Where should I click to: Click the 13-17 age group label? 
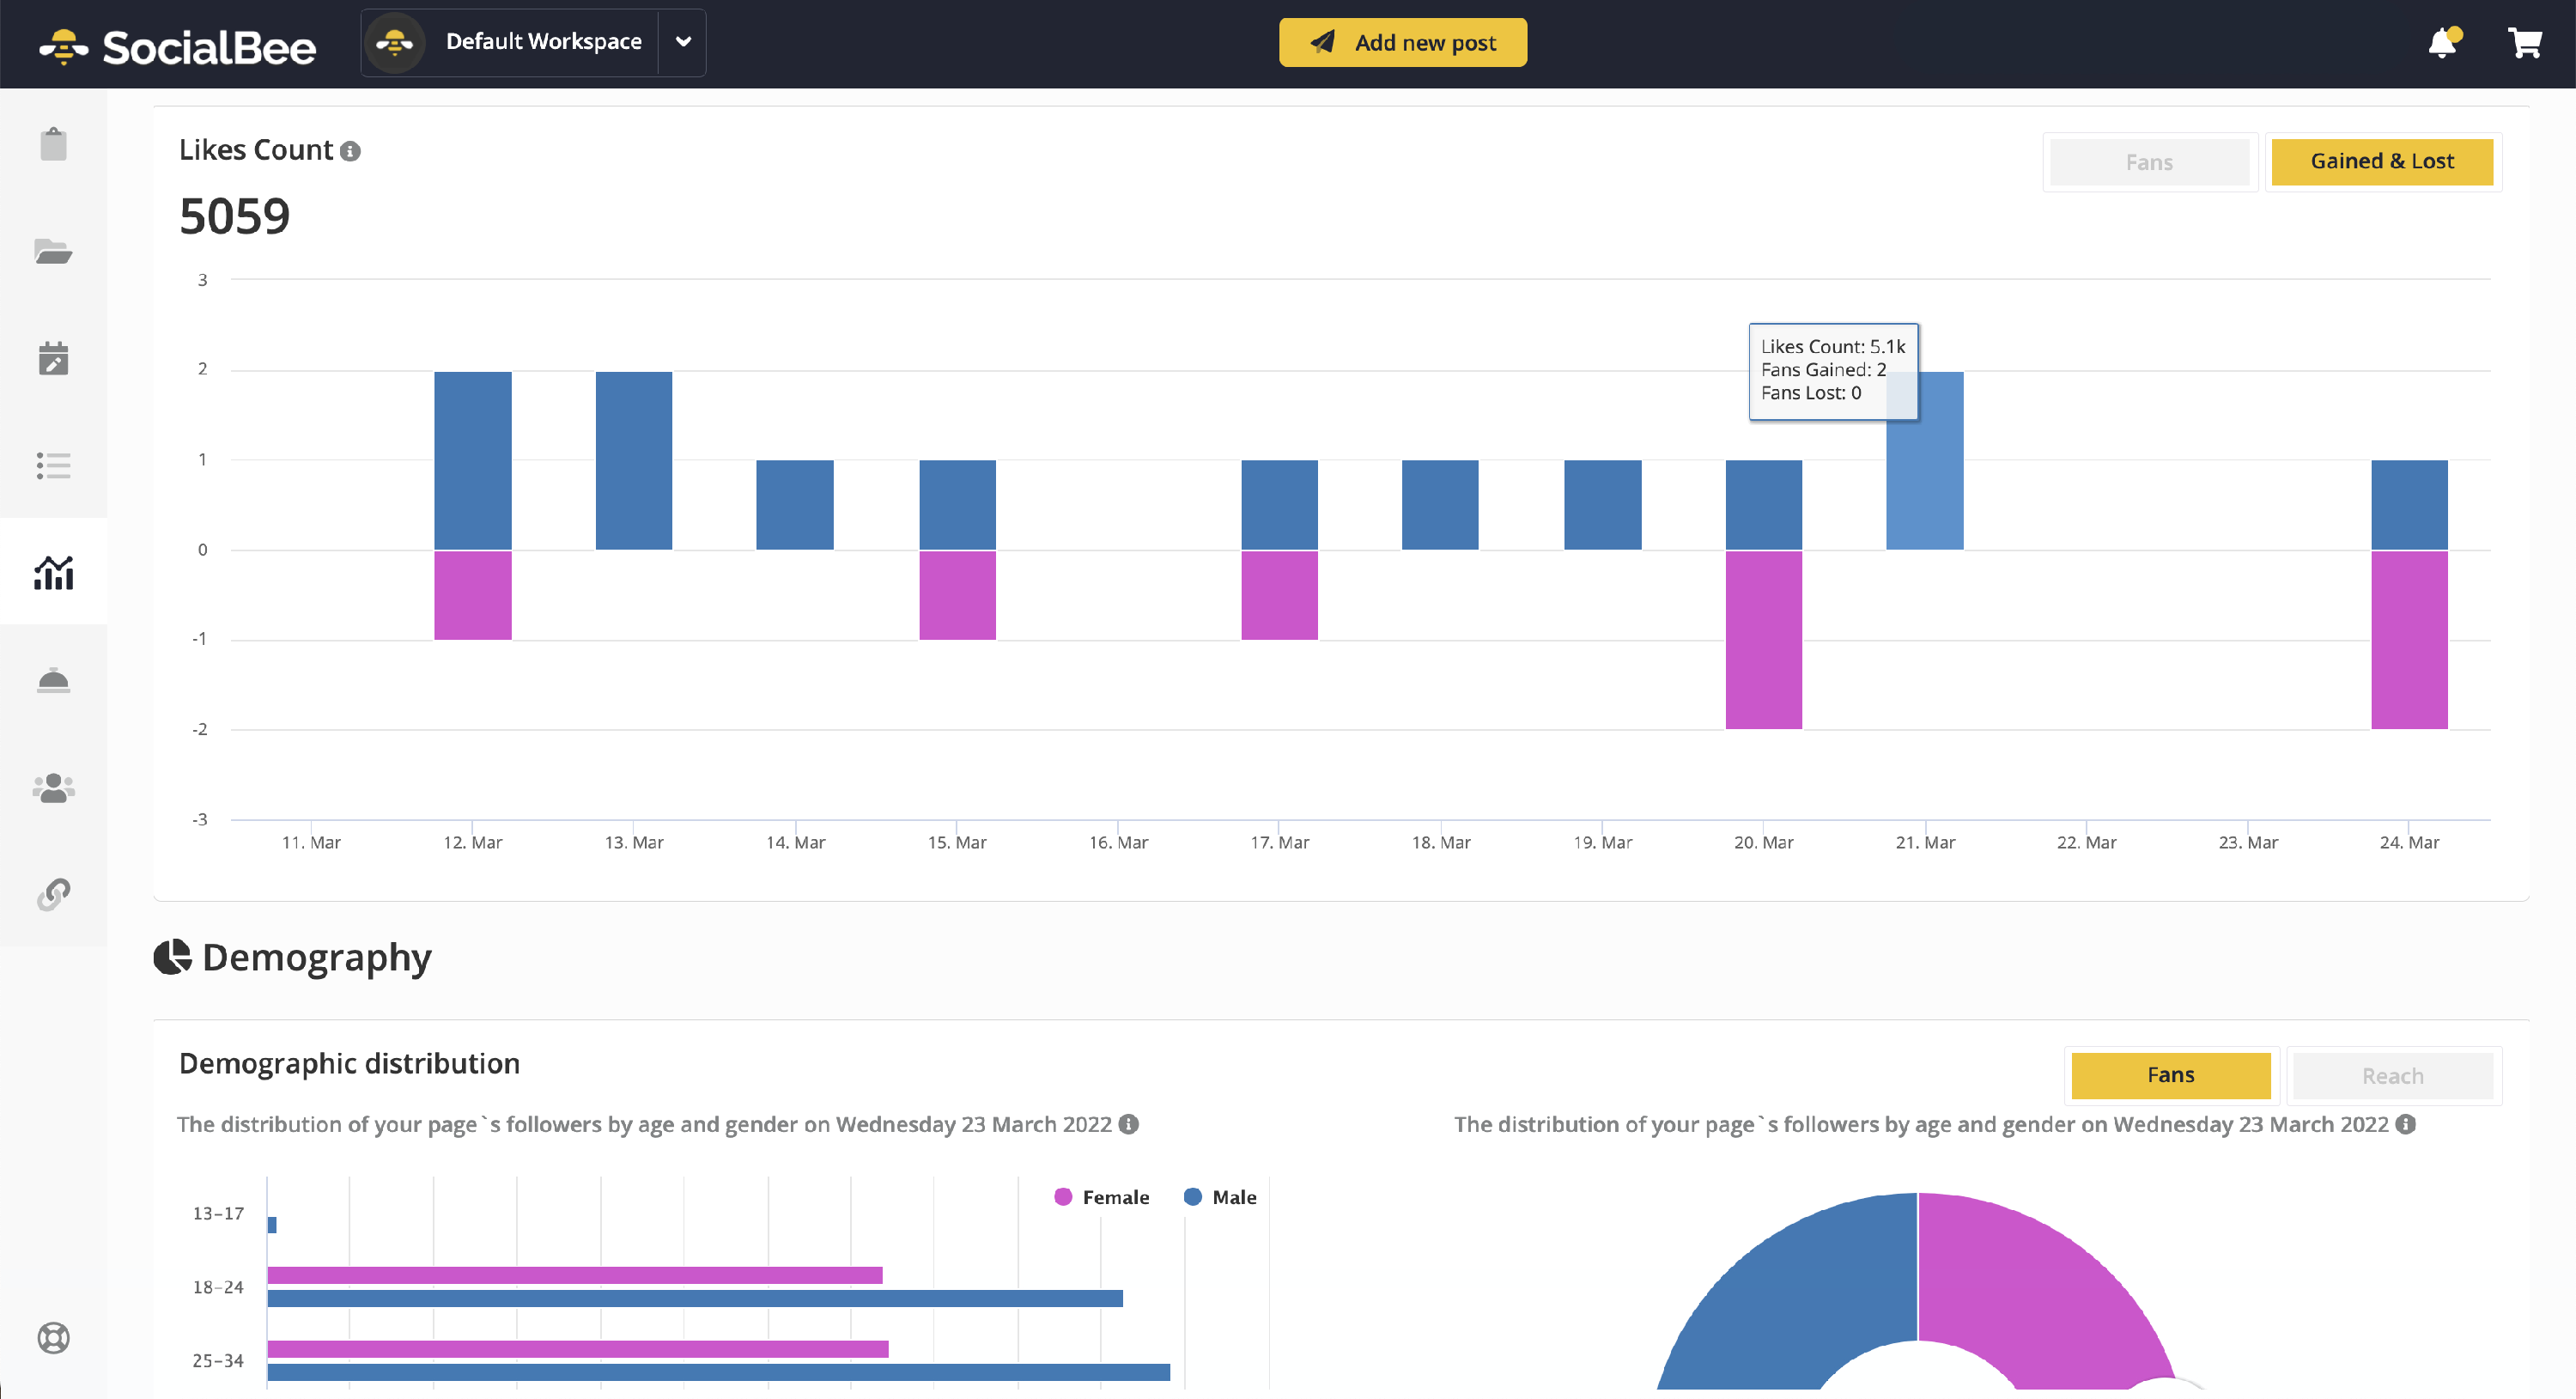(218, 1213)
